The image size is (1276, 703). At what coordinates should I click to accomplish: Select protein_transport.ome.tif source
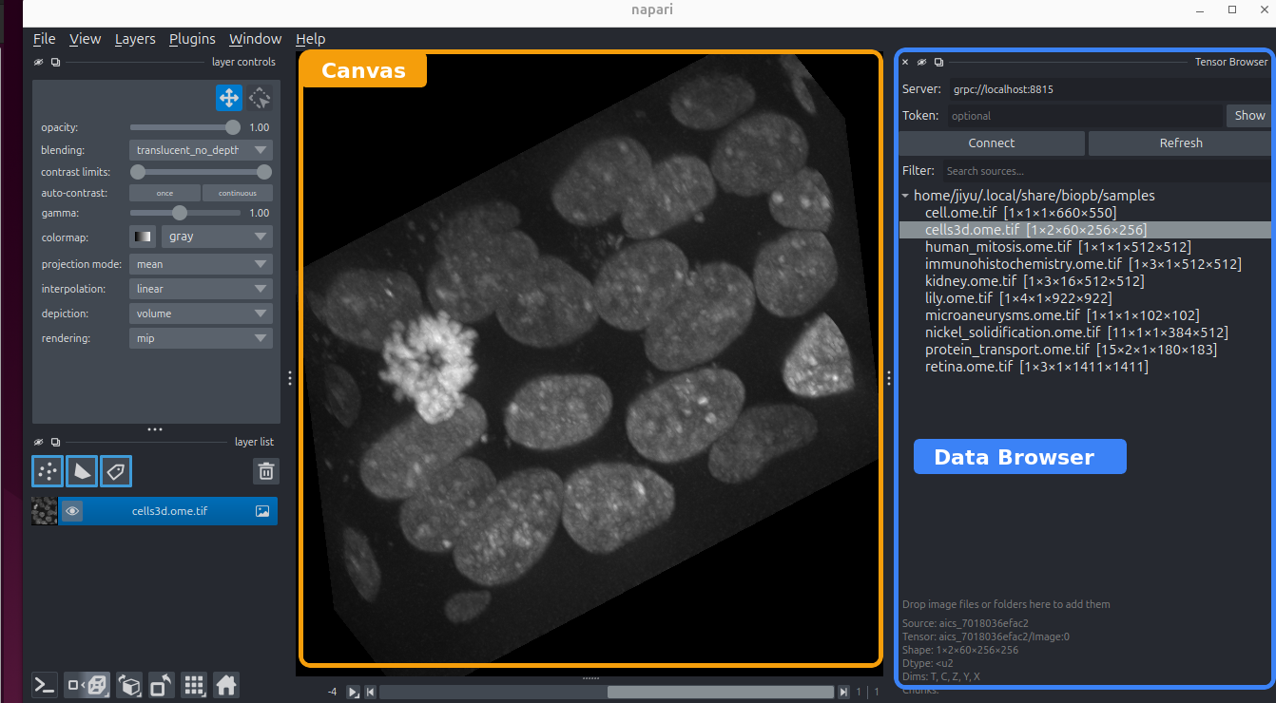[x=1071, y=350]
